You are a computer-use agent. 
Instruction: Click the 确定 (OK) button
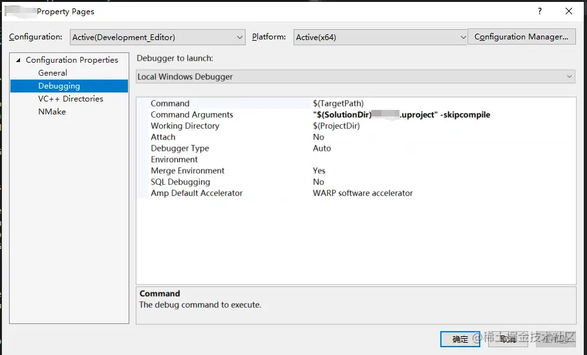(x=460, y=339)
